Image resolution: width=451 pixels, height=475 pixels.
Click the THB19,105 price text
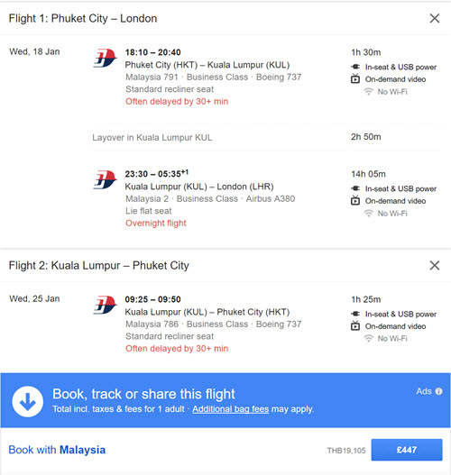(x=346, y=451)
